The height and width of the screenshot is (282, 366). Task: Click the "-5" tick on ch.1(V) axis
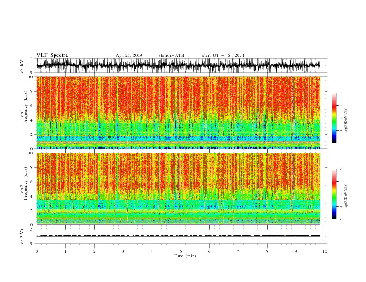coord(31,73)
